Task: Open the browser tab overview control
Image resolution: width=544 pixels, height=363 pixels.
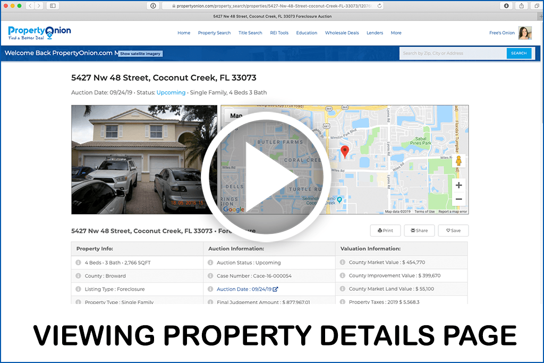Action: 52,5
